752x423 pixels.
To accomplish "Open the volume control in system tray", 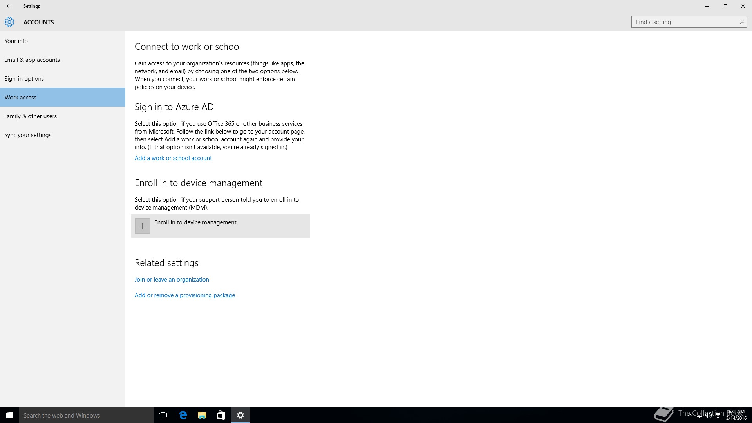I will tap(708, 416).
